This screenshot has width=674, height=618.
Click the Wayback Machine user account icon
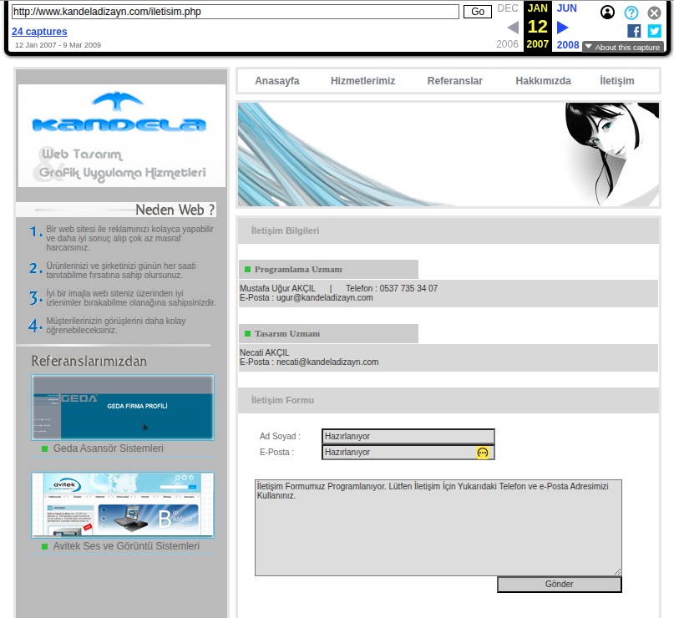coord(607,13)
